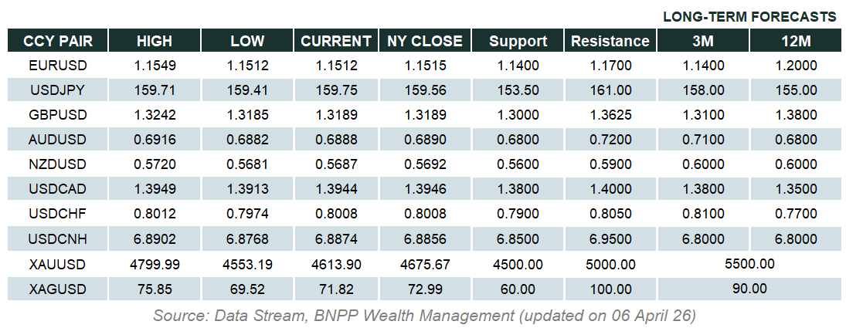
Task: Select the CURRENT column header
Action: point(336,42)
